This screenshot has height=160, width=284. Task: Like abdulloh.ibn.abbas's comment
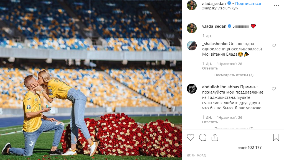point(274,89)
